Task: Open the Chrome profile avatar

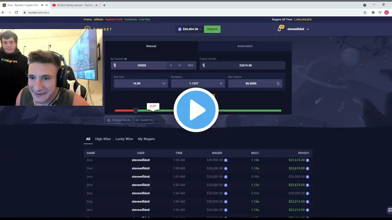Action: click(x=387, y=13)
